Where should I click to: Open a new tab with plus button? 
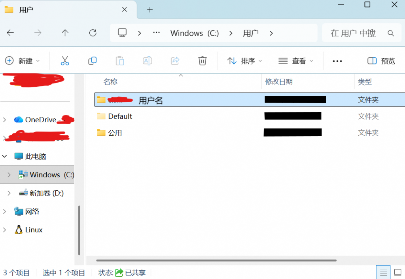coord(150,9)
